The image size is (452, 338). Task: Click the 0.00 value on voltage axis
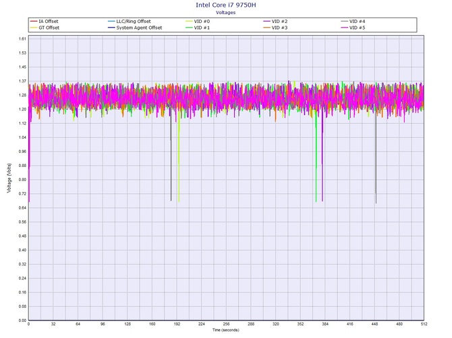click(22, 320)
